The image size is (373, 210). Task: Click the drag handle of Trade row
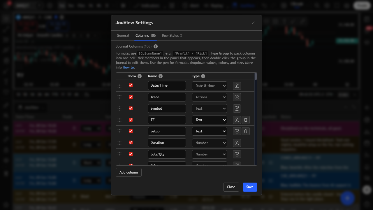tap(119, 97)
